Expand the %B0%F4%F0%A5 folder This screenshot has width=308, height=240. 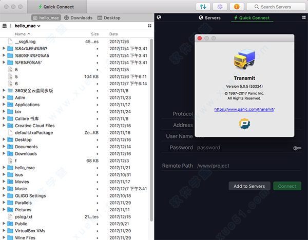click(4, 55)
